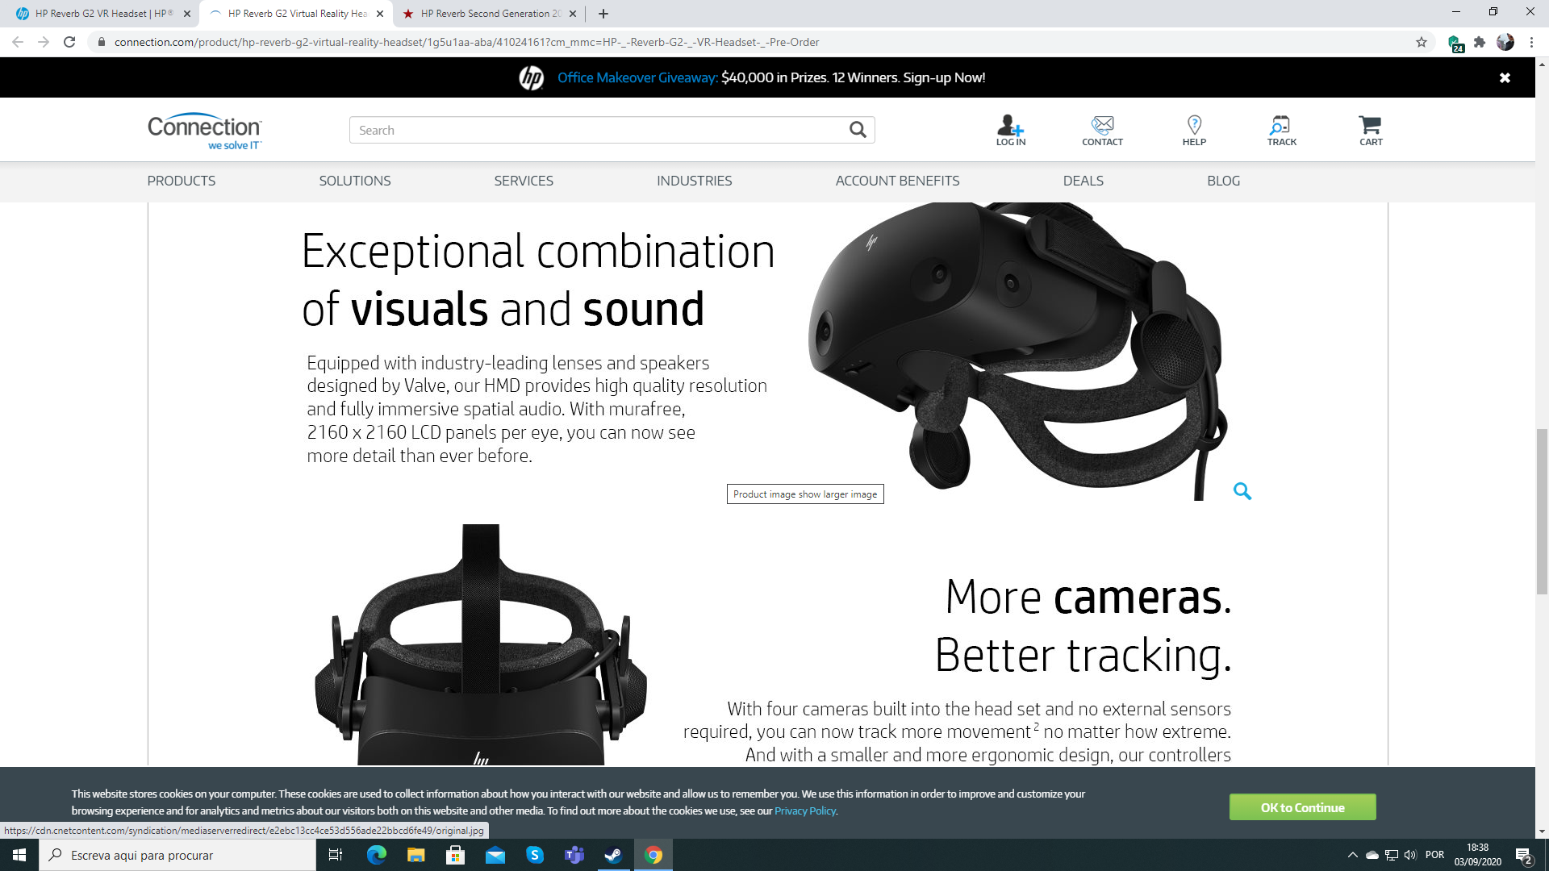Go to the BLOG page
The height and width of the screenshot is (871, 1549).
tap(1224, 181)
